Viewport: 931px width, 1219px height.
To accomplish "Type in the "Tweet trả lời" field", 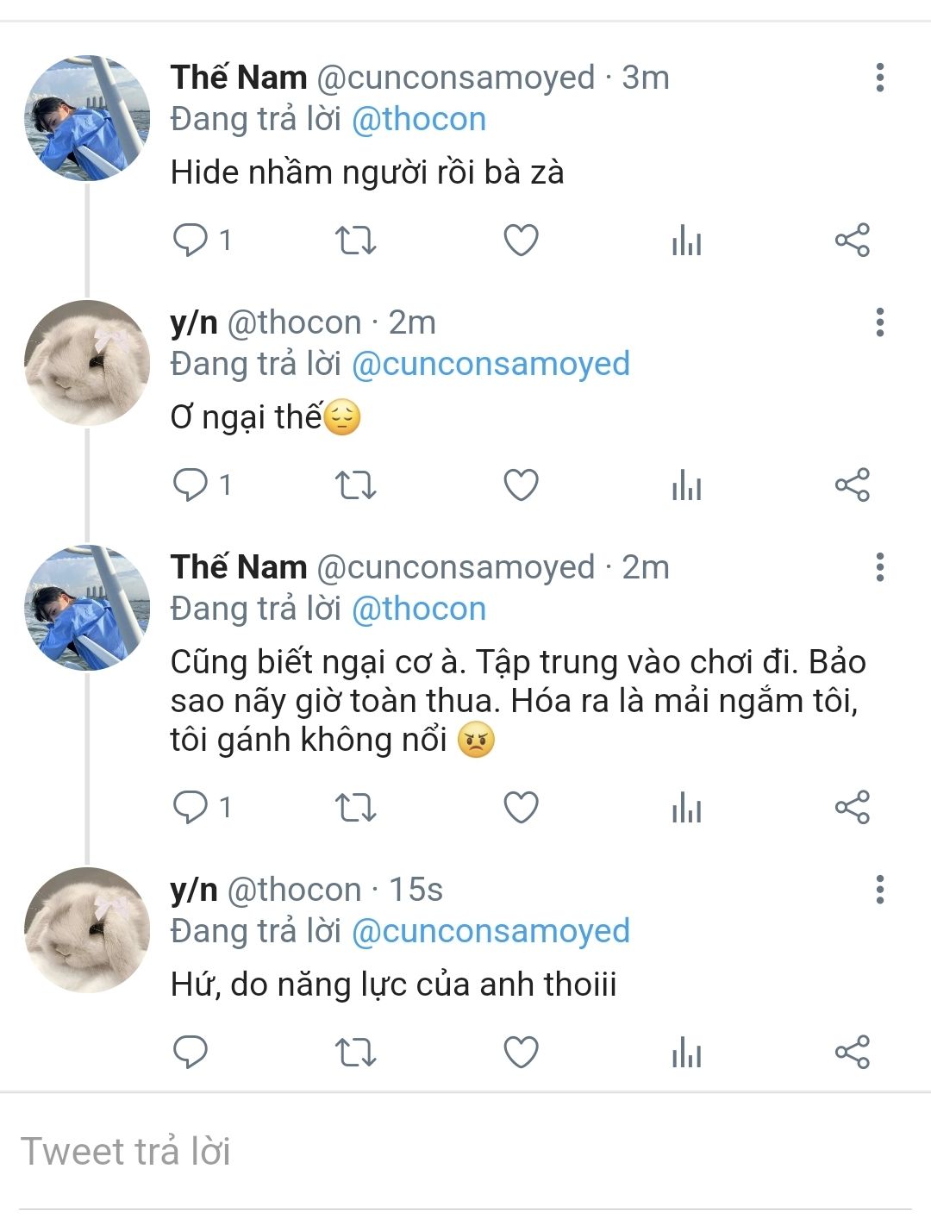I will pyautogui.click(x=465, y=1152).
